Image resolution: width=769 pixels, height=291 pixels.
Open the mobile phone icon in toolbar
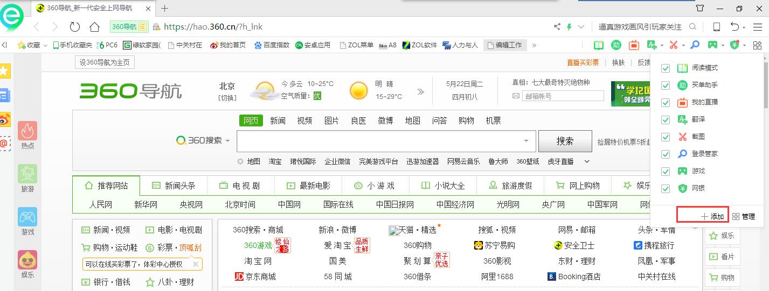coord(717,27)
